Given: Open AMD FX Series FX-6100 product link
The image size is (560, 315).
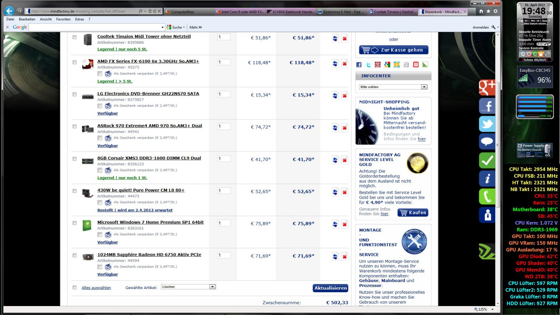Looking at the screenshot, I should [148, 61].
